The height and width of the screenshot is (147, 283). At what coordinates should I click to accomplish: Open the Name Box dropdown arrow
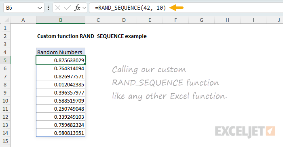(x=40, y=8)
